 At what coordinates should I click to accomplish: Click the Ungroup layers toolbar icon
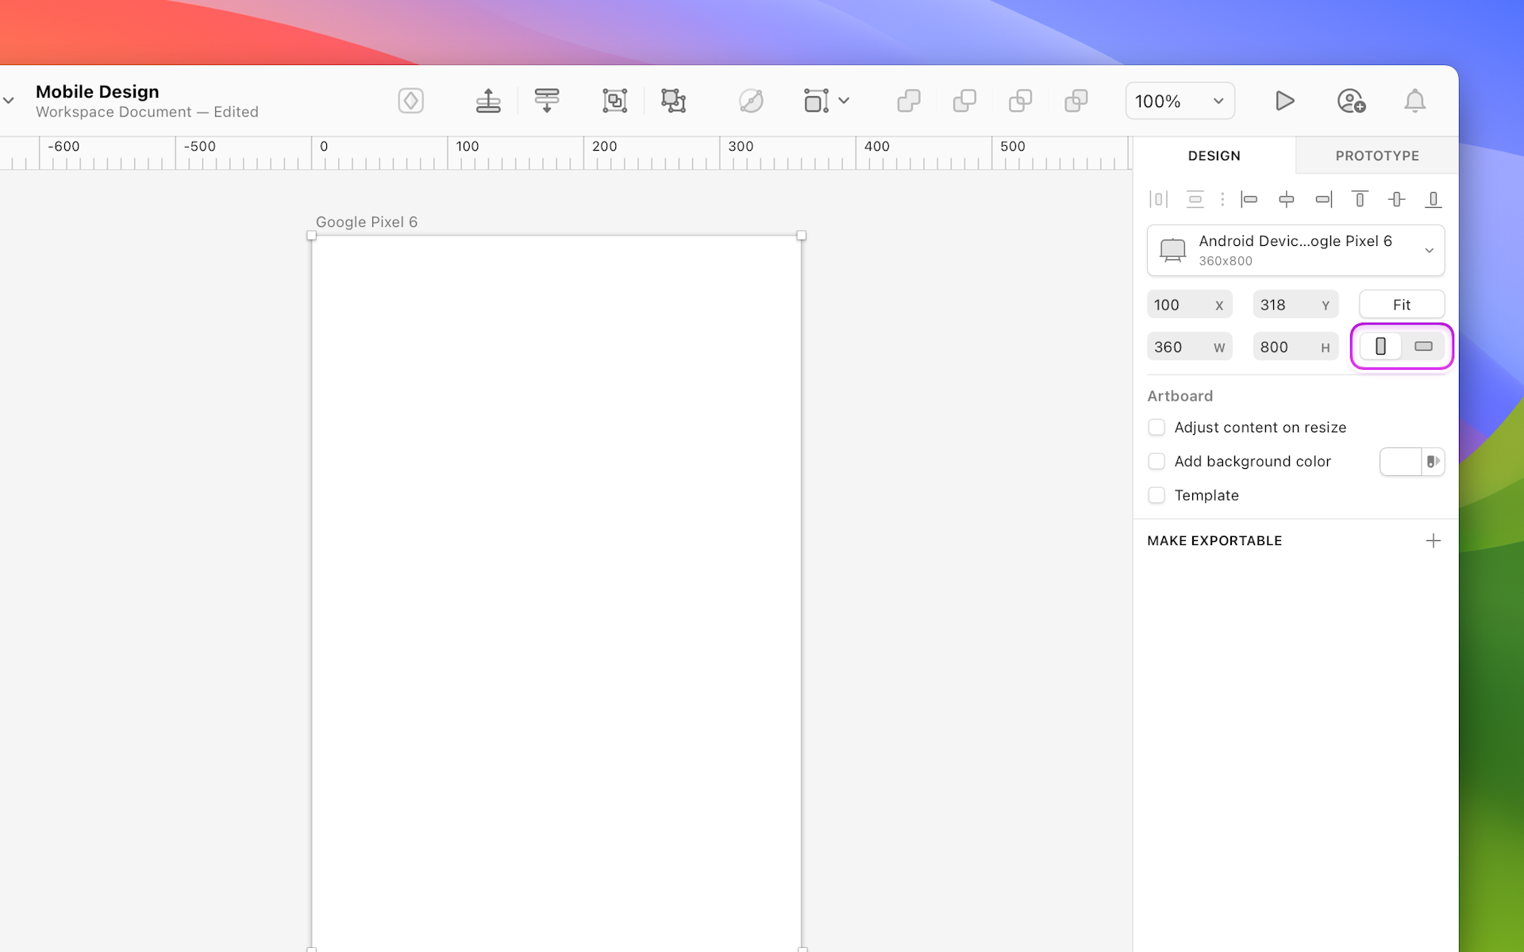pos(673,101)
